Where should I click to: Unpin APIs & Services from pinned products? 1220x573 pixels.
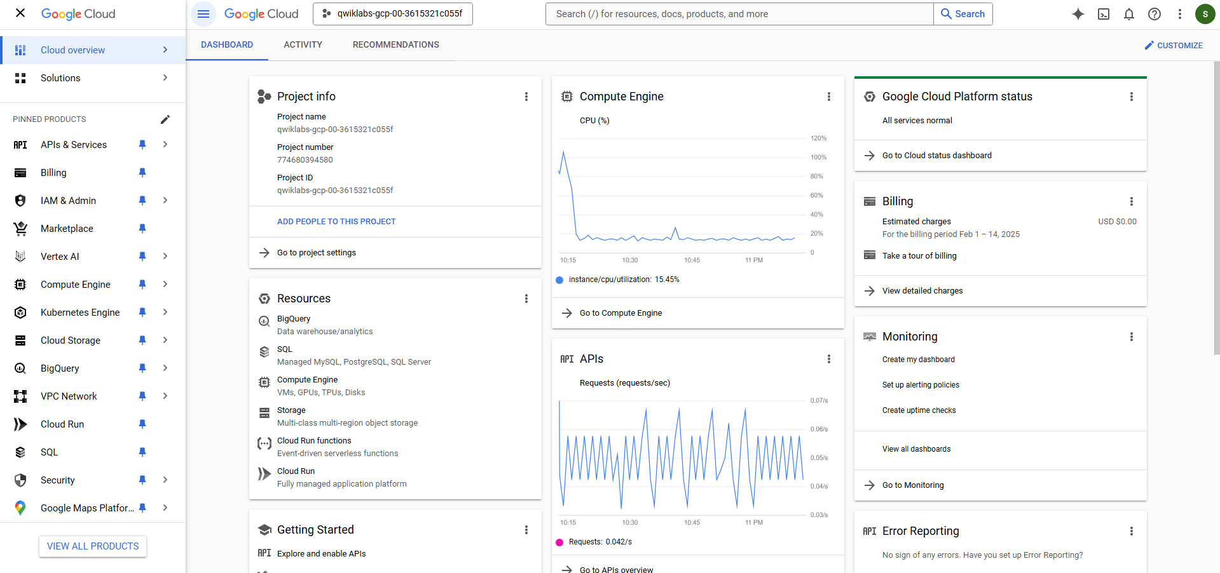click(x=142, y=145)
